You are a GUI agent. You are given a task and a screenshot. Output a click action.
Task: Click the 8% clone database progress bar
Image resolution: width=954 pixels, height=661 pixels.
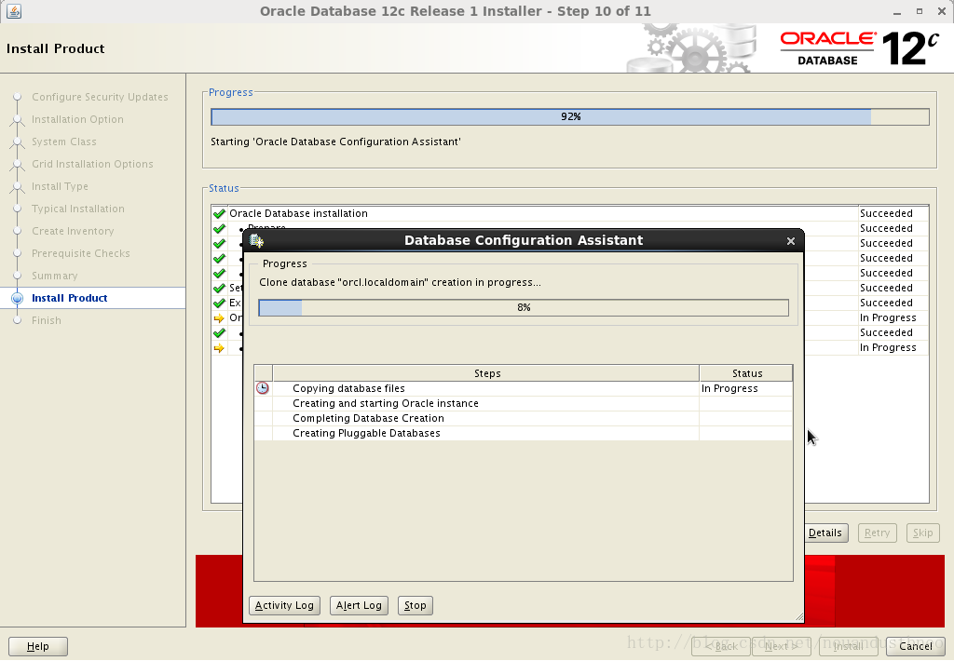point(524,308)
